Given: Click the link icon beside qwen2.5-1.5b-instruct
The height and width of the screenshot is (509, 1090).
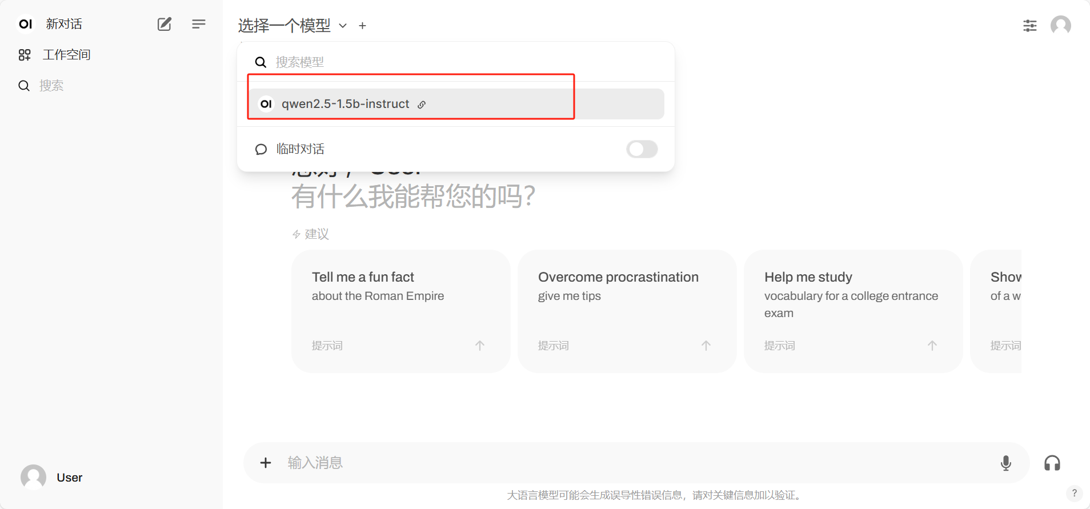Looking at the screenshot, I should pyautogui.click(x=422, y=105).
